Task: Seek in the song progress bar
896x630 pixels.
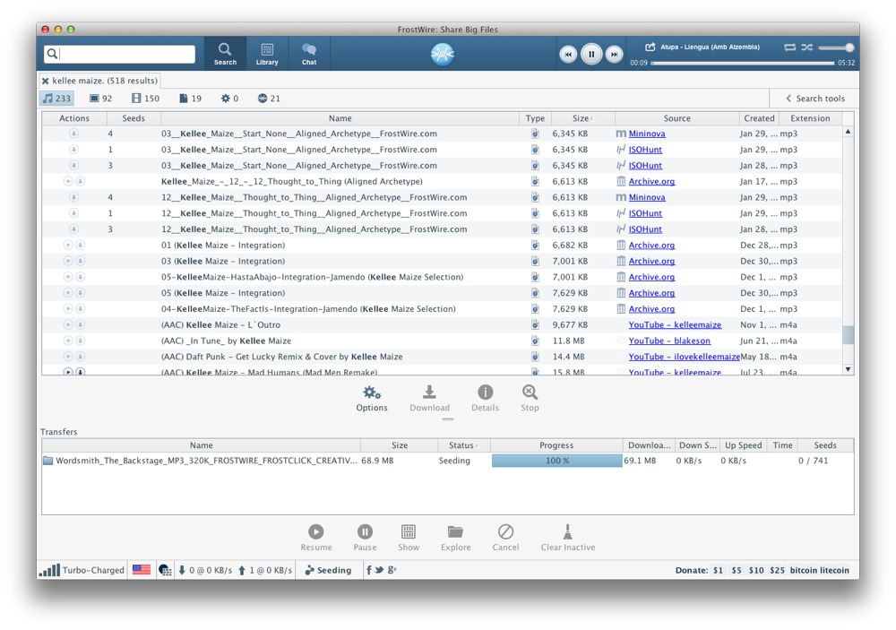Action: coord(742,63)
